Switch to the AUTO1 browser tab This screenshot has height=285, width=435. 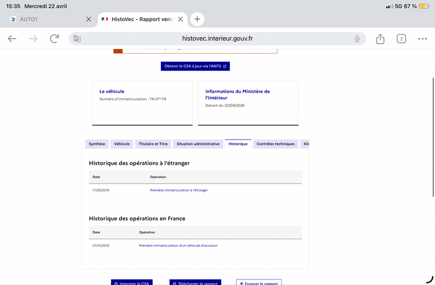(x=43, y=19)
